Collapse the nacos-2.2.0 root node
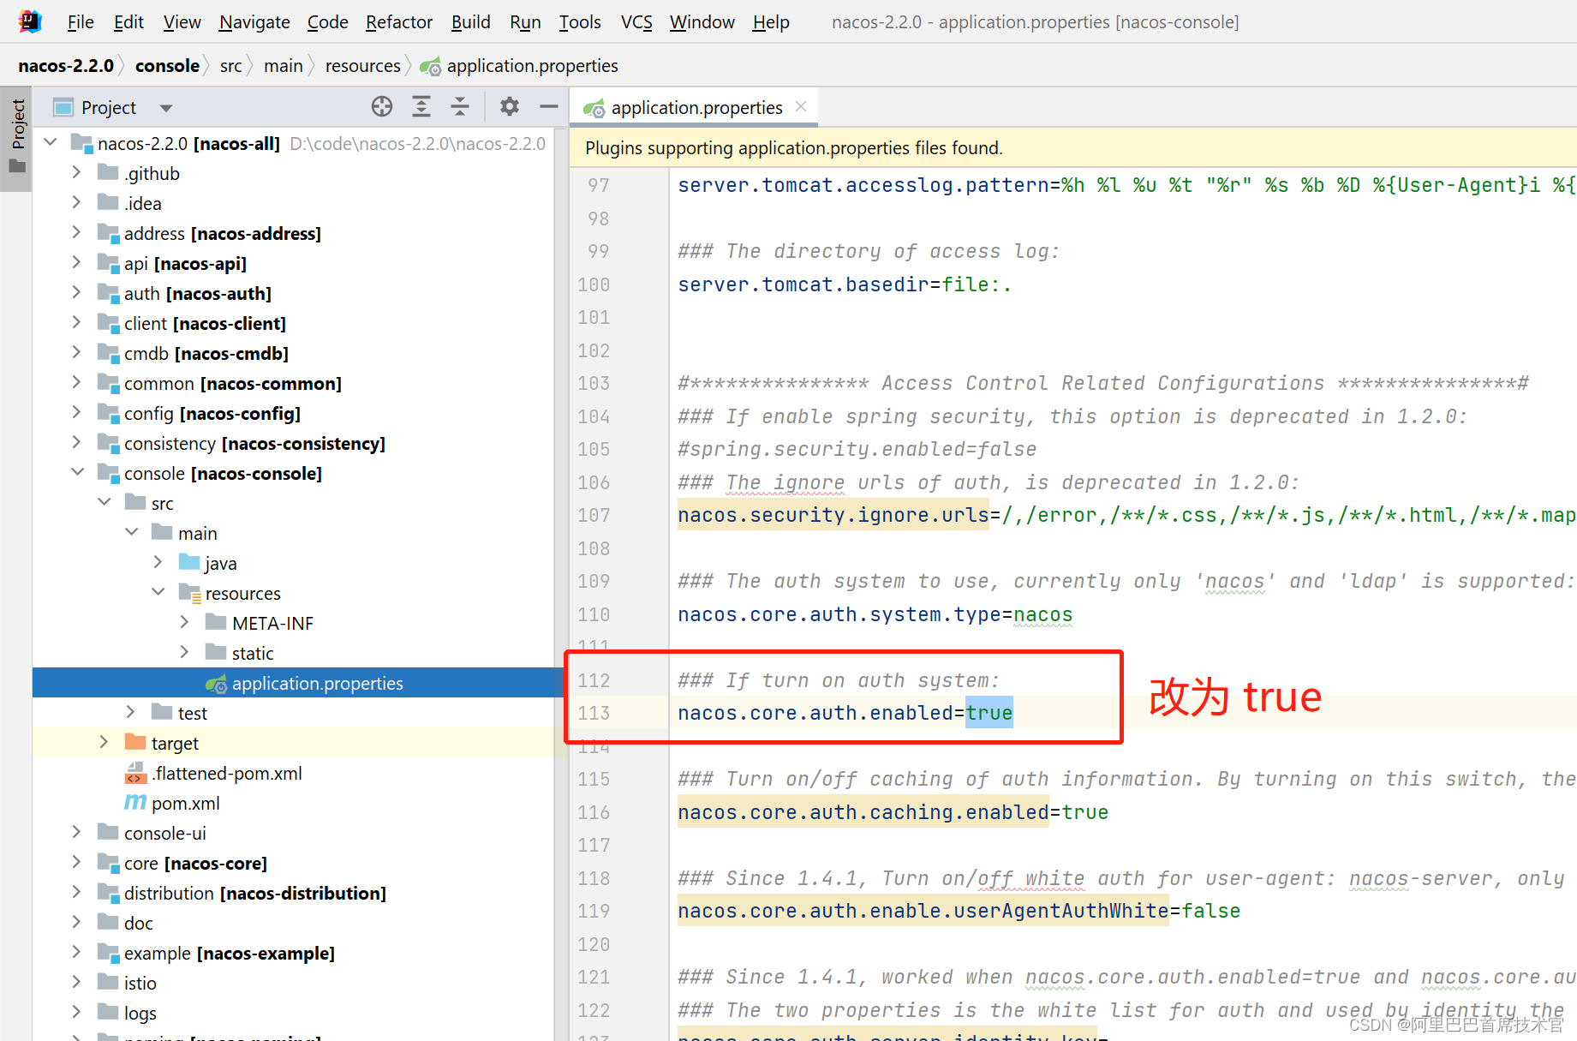Viewport: 1577px width, 1041px height. 51,142
